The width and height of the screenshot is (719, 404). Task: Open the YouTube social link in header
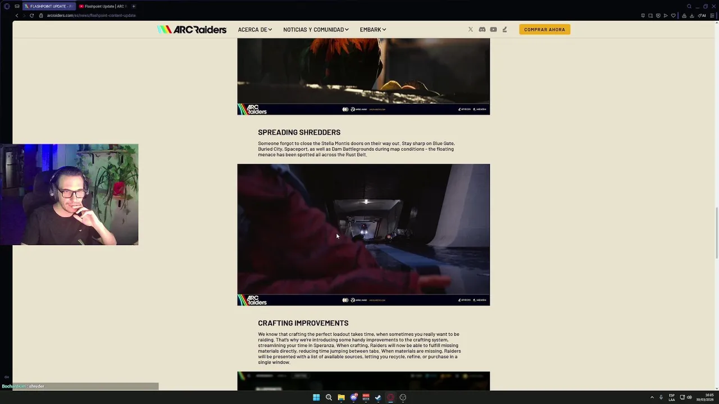[x=493, y=29]
